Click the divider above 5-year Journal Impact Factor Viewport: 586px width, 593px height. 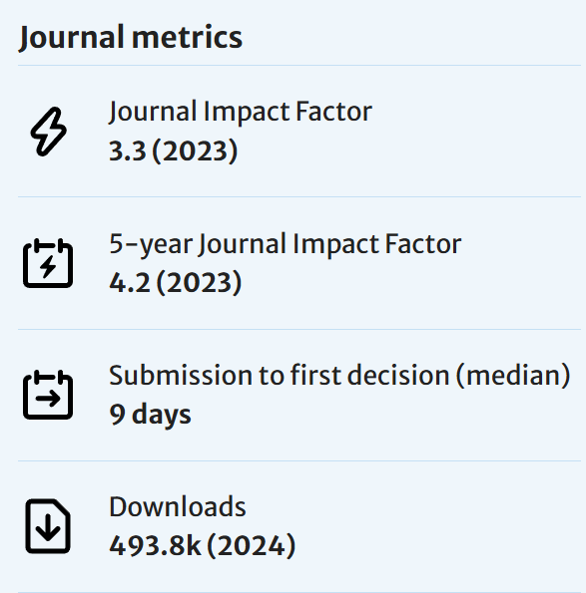299,196
